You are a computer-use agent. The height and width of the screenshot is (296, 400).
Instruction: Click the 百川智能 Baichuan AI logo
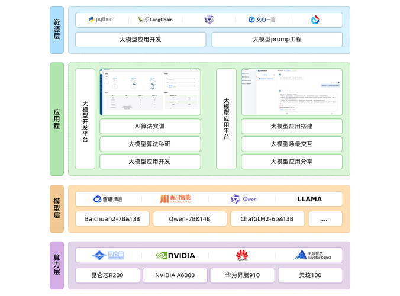(175, 199)
